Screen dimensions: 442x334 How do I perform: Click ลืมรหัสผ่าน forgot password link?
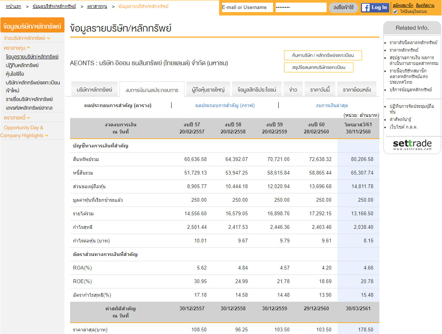coord(425,5)
